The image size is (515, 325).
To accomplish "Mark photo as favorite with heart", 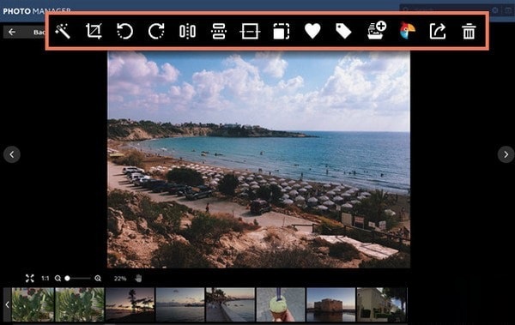I will (312, 31).
